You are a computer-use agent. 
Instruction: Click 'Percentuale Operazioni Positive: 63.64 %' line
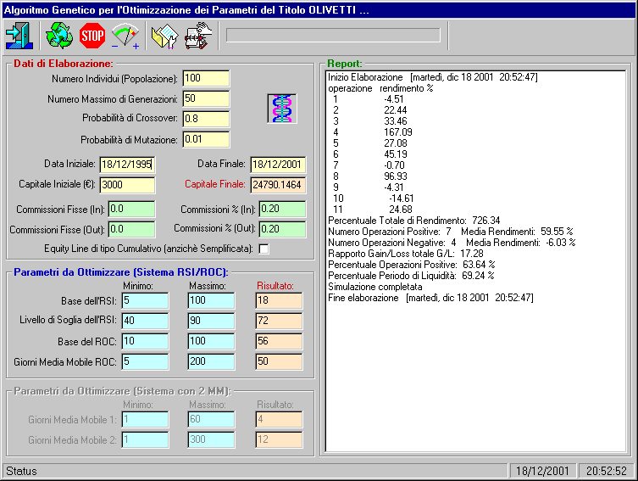(412, 265)
